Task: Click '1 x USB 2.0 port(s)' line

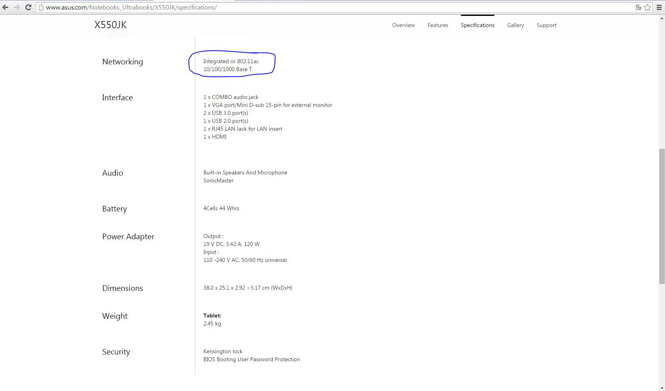Action: [x=226, y=121]
